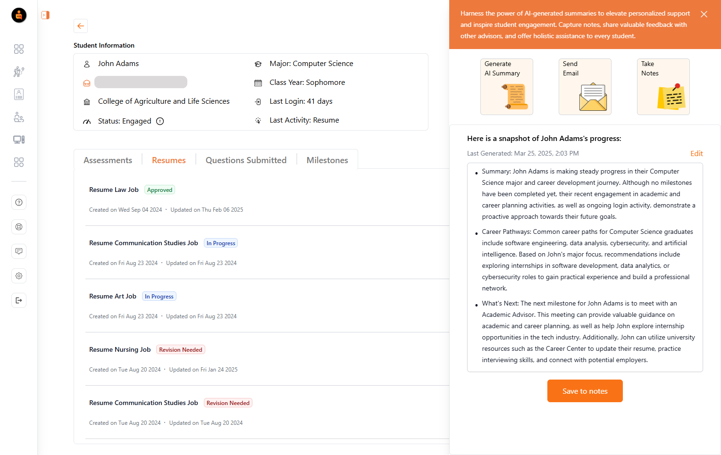Click the Approved status badge
The height and width of the screenshot is (455, 721).
(x=159, y=190)
